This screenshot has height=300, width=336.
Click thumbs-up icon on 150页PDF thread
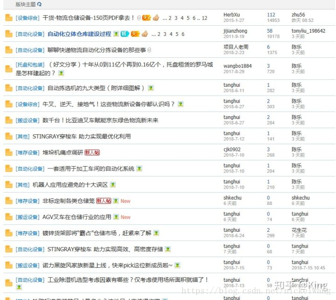(x=156, y=18)
